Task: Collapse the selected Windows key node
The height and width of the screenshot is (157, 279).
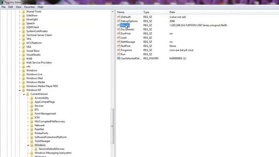Action: tap(28, 145)
